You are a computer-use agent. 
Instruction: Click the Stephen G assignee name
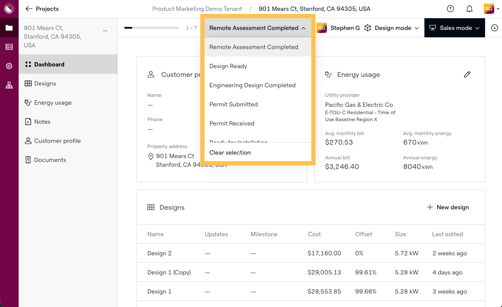pyautogui.click(x=345, y=28)
